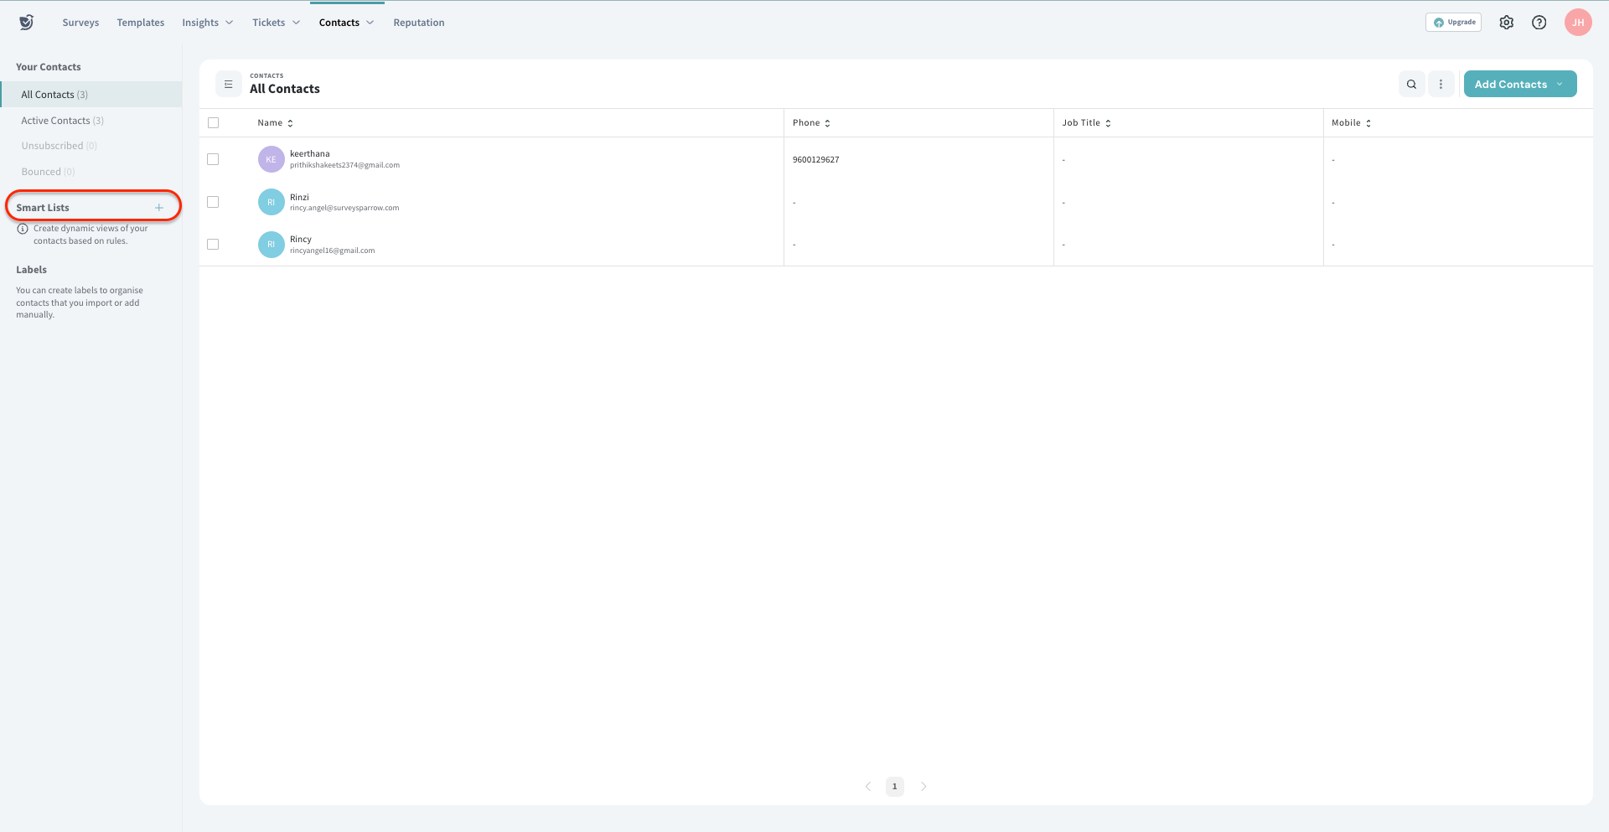
Task: Open the Insights dropdown menu
Action: [x=207, y=23]
